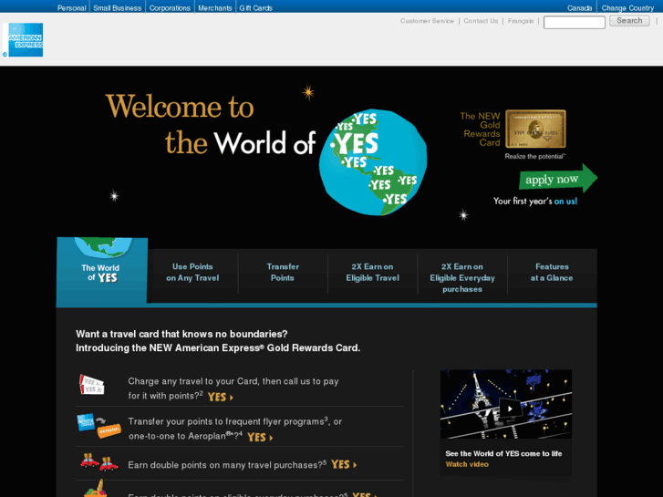
Task: Click the YES tickets icon
Action: (92, 385)
